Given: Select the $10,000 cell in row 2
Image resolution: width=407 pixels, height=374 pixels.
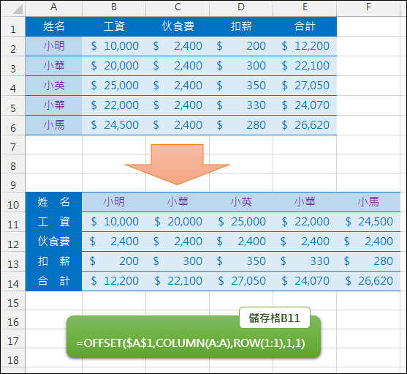Looking at the screenshot, I should [x=114, y=46].
